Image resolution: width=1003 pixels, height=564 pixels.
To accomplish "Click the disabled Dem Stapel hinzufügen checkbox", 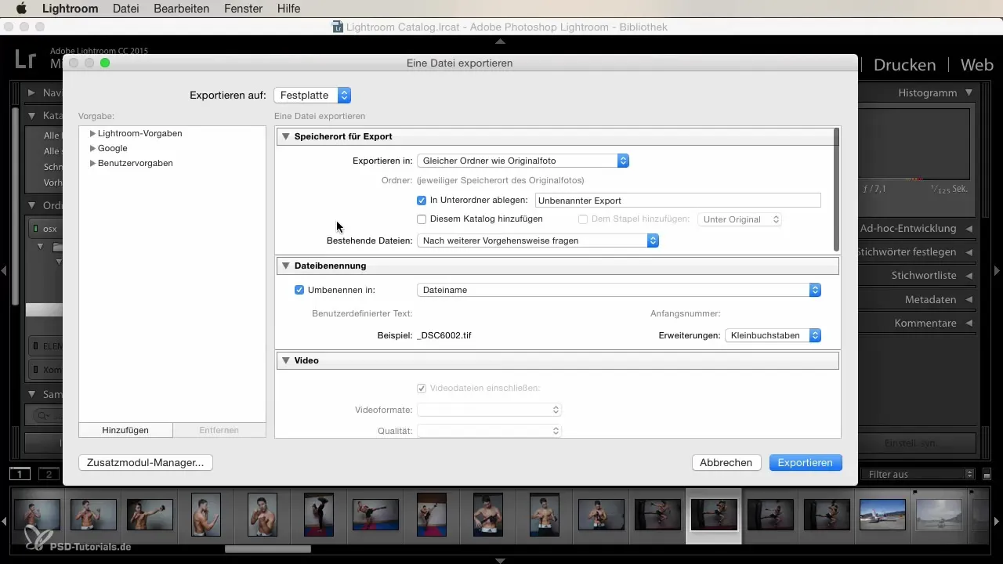I will tap(582, 219).
